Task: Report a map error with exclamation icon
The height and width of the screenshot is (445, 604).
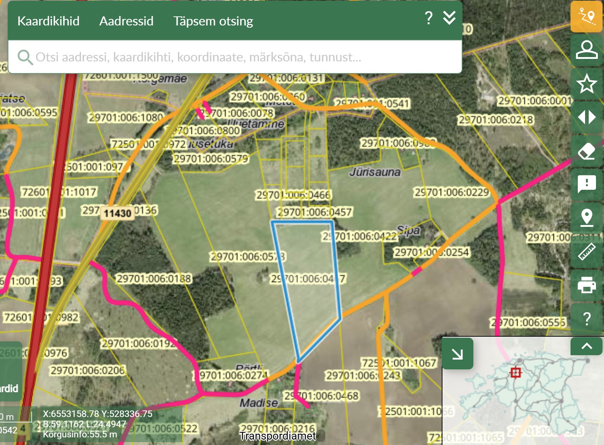Action: click(586, 184)
